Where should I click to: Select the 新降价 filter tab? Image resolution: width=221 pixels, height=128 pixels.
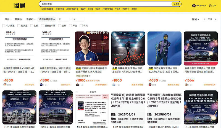[x=19, y=19]
